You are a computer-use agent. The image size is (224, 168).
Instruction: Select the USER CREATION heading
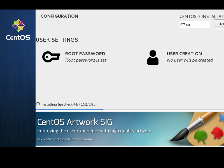(x=184, y=53)
